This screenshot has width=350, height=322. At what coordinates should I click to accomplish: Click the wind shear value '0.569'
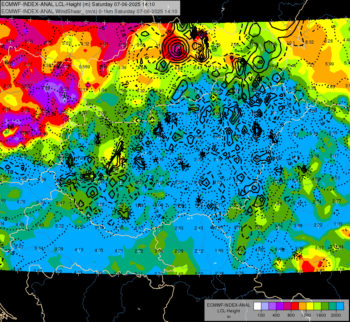click(85, 67)
